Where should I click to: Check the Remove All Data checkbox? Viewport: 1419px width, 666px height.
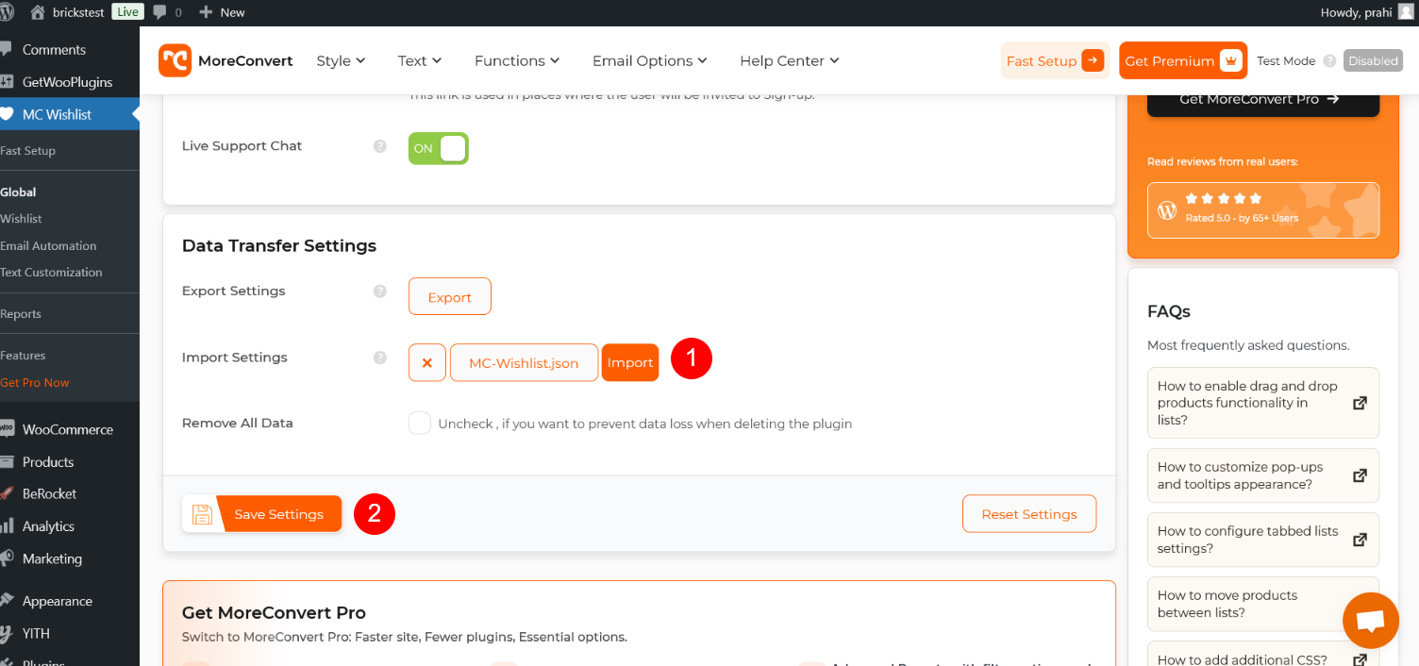click(x=420, y=424)
